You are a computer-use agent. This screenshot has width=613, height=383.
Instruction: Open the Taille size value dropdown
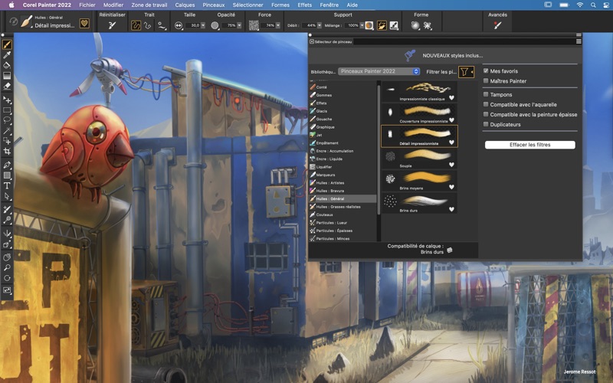tap(203, 25)
